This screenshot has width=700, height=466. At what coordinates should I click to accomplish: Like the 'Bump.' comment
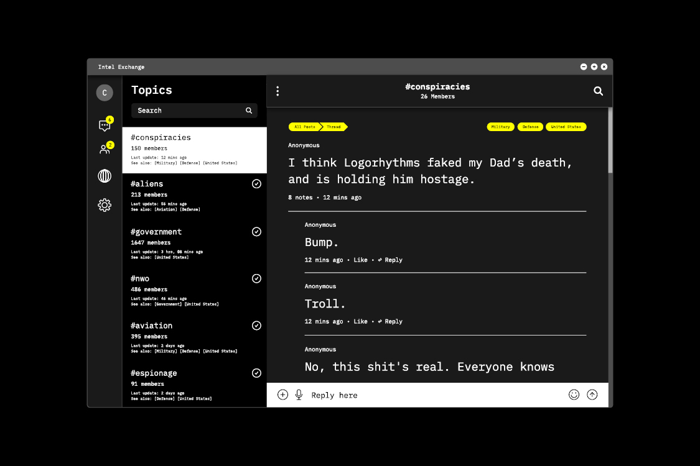click(x=361, y=260)
